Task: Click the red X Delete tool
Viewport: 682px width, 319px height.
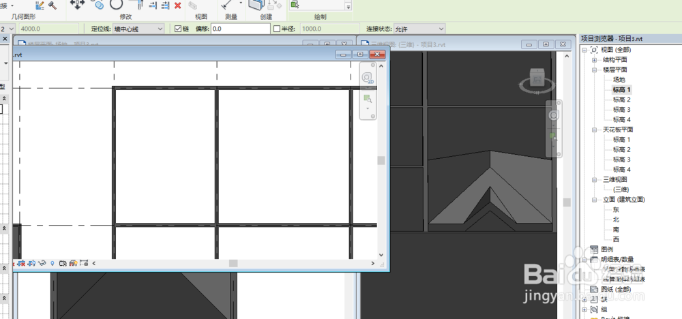Action: coord(177,5)
